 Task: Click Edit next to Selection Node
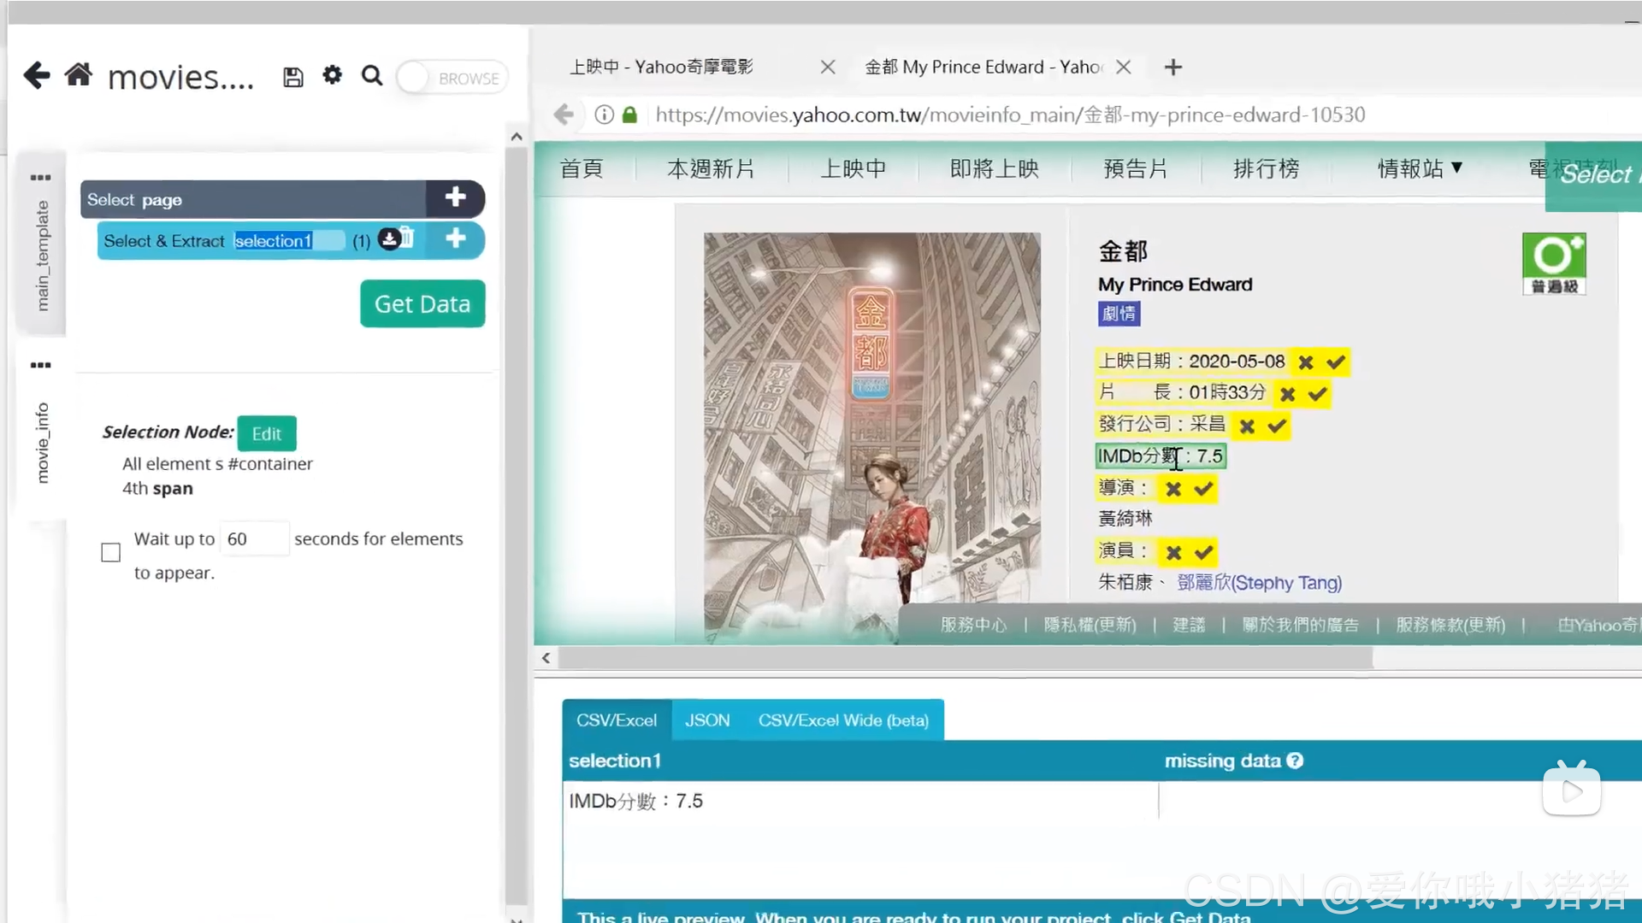pyautogui.click(x=267, y=433)
